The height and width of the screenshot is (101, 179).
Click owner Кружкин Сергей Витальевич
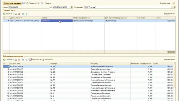110,77
